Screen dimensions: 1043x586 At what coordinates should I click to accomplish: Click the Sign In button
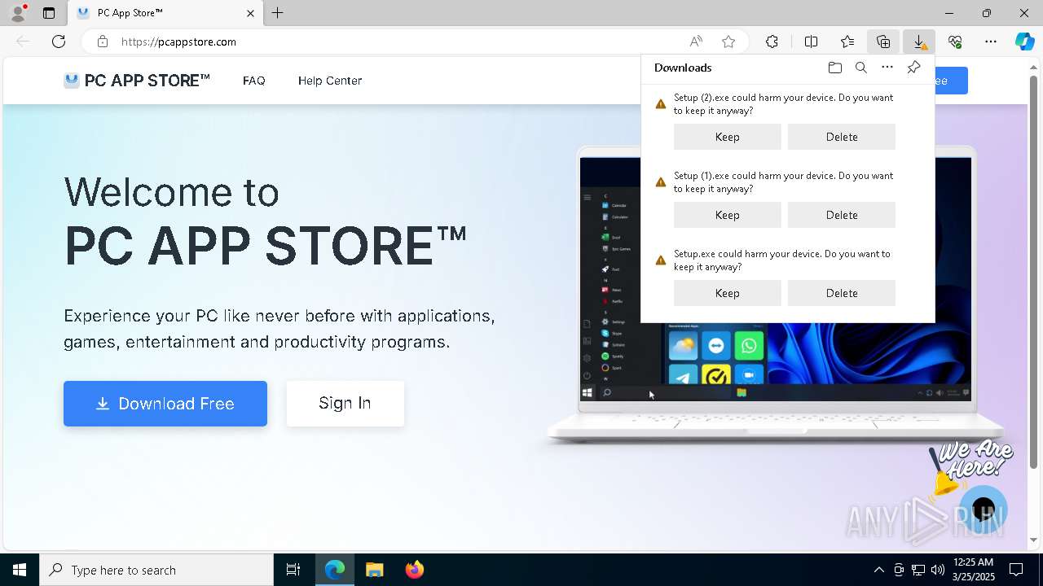point(345,403)
